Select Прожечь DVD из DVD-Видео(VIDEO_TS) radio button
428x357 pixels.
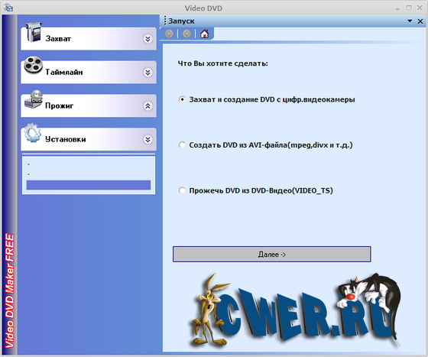coord(182,190)
